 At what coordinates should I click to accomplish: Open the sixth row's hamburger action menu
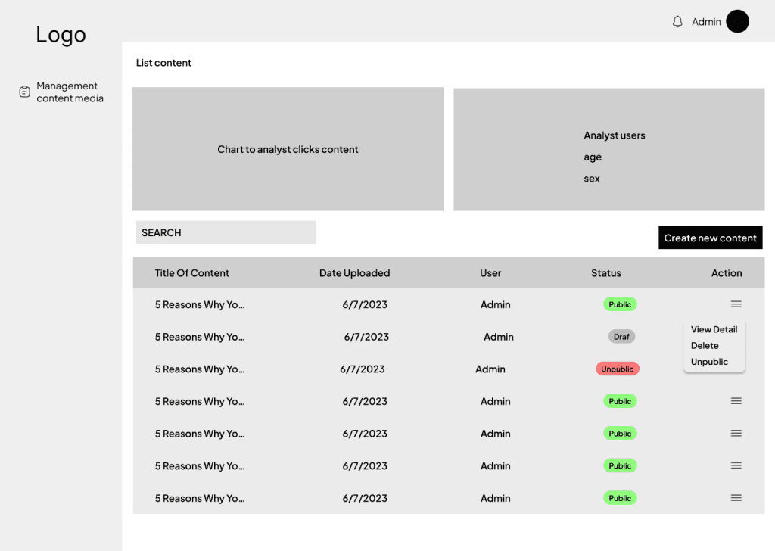point(736,466)
